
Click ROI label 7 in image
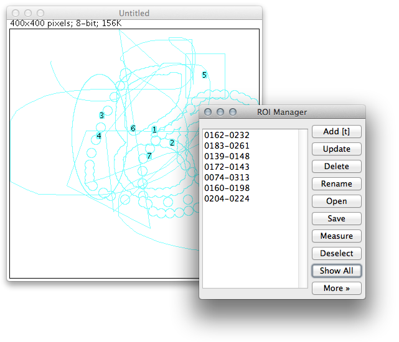149,155
